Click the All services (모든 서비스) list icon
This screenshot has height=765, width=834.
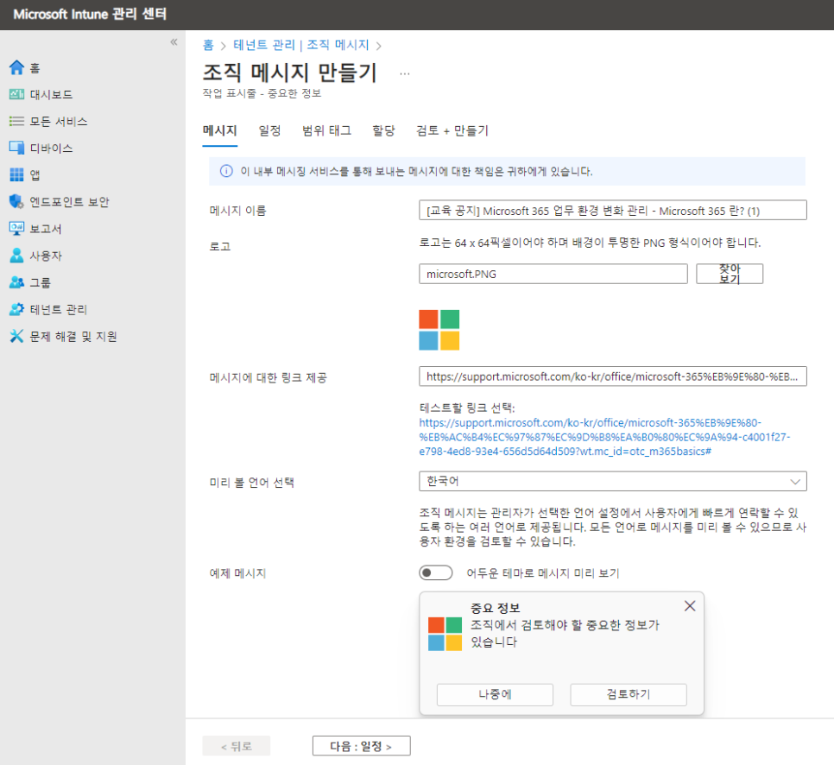tap(16, 121)
